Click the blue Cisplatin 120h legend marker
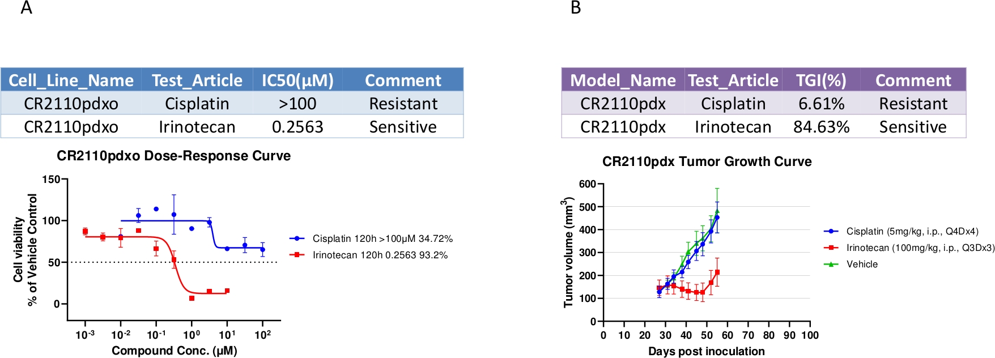This screenshot has height=358, width=995. (x=297, y=238)
